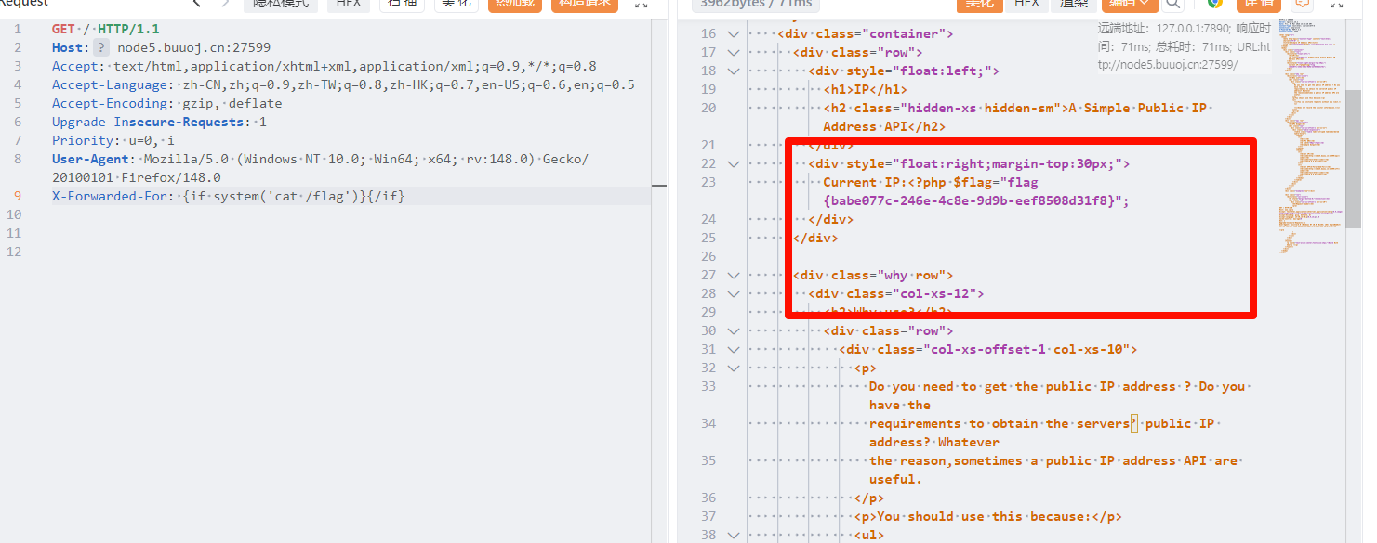Open response 详情 details button
The width and height of the screenshot is (1377, 543).
pos(1257,4)
